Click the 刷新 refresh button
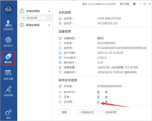This screenshot has height=121, width=152. 64,112
